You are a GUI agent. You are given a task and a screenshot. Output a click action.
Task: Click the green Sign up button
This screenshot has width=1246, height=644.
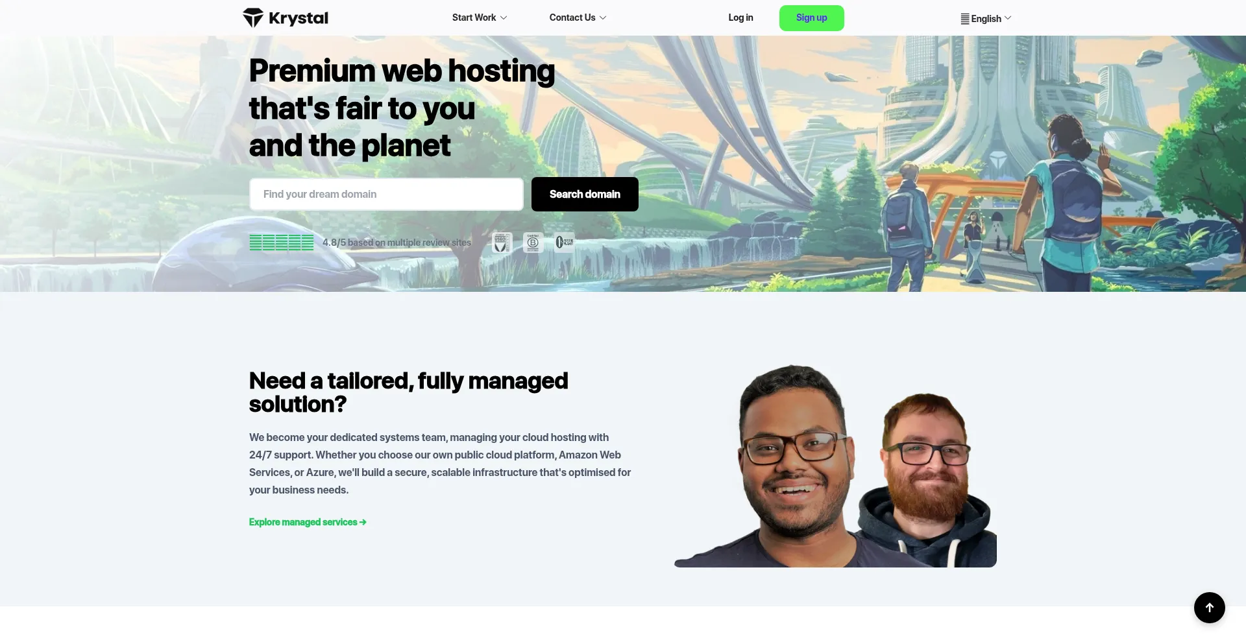tap(811, 18)
